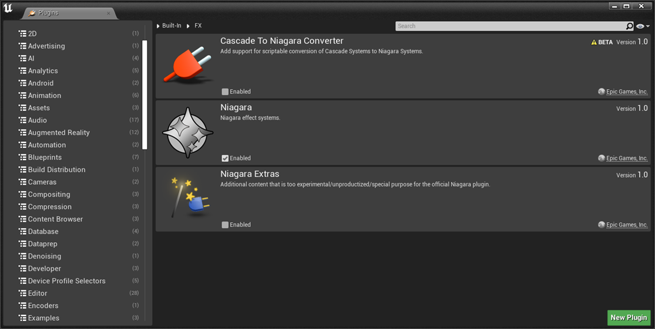Screen dimensions: 655x329
Task: Click "Niagara effect systems." description text
Action: coord(250,118)
